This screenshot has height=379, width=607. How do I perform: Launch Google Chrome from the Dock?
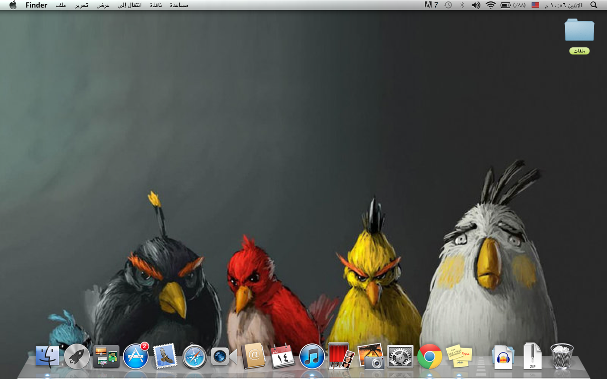pyautogui.click(x=430, y=357)
